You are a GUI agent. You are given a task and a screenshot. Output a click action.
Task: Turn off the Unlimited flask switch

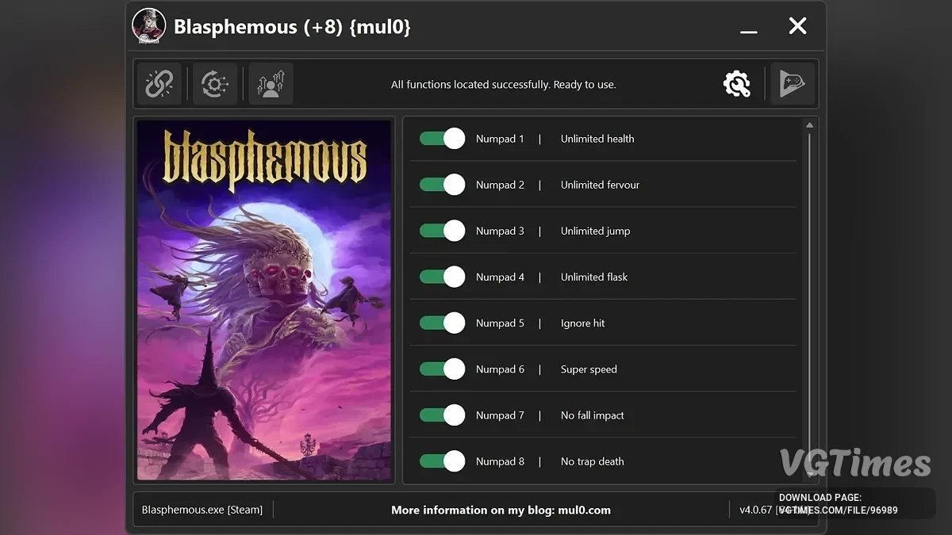point(443,277)
